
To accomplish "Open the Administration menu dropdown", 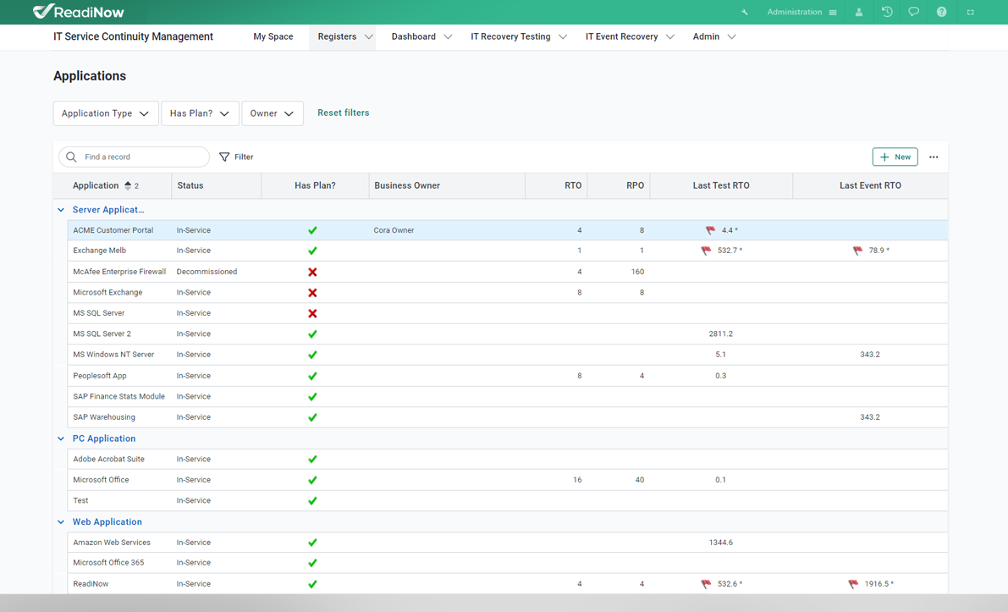I will click(801, 12).
